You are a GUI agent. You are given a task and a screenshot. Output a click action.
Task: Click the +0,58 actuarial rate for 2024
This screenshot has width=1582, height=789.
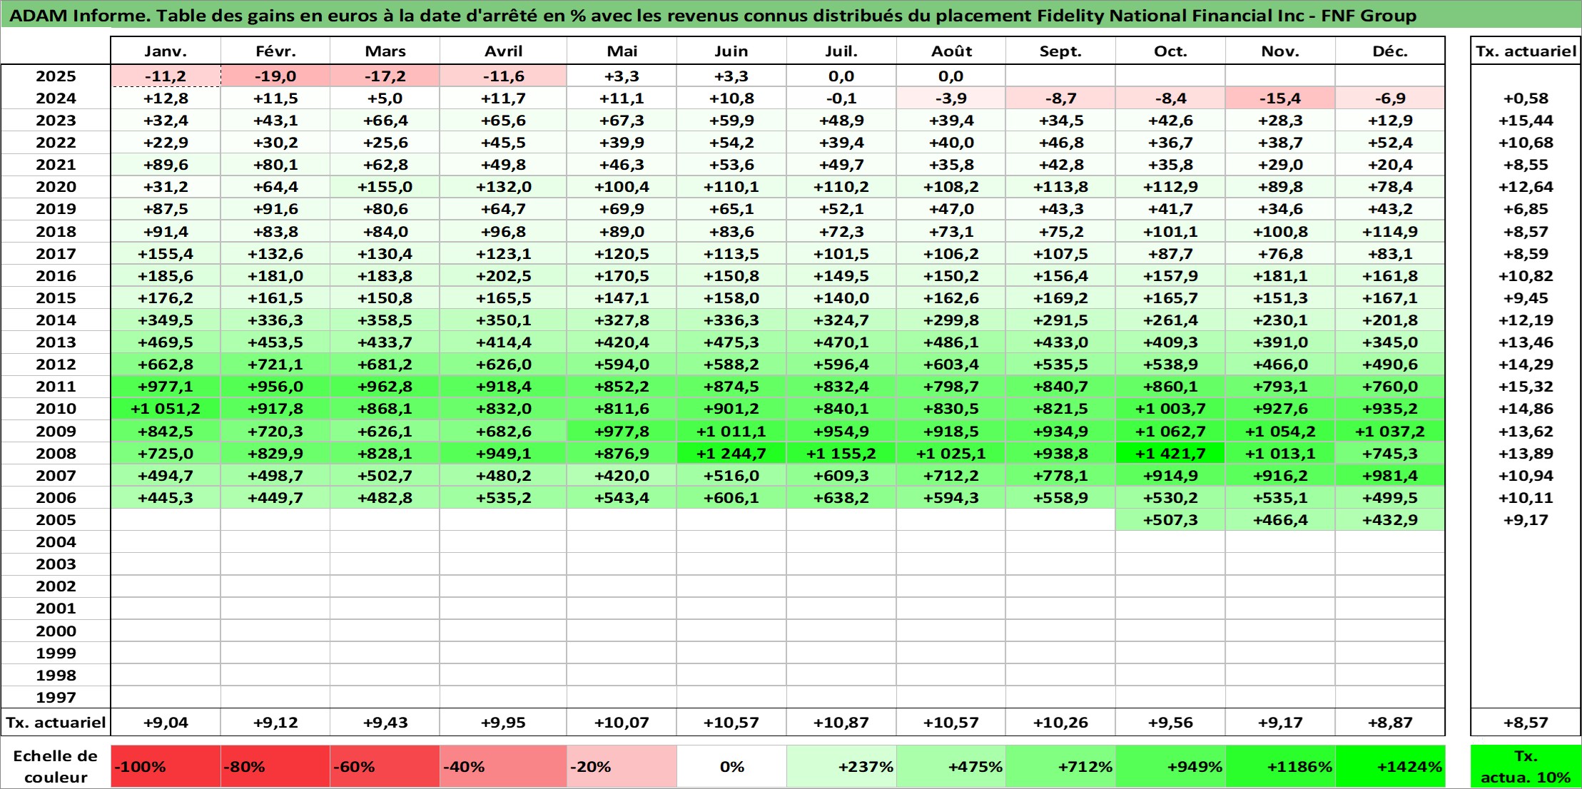(1526, 98)
